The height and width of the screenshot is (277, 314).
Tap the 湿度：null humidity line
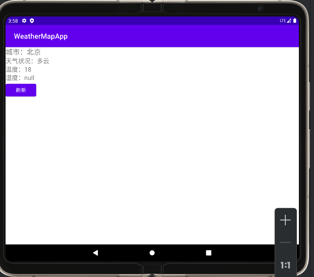19,78
